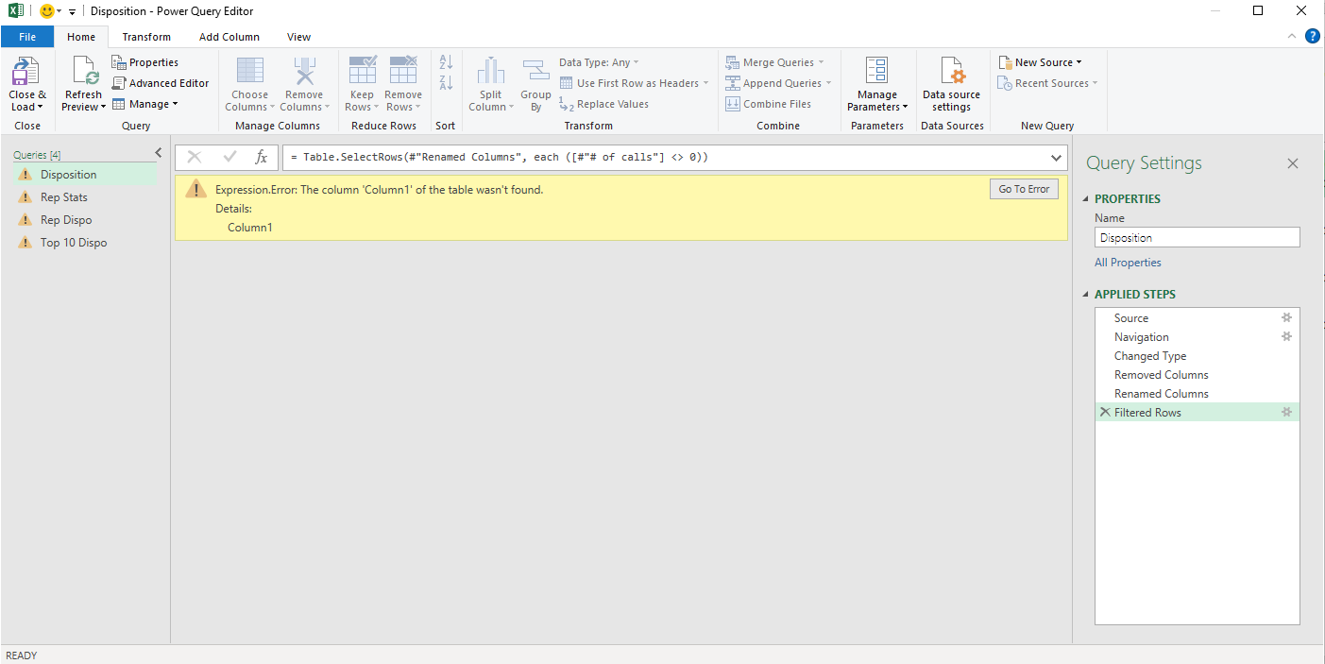Click Use First Row as Headers

[634, 83]
